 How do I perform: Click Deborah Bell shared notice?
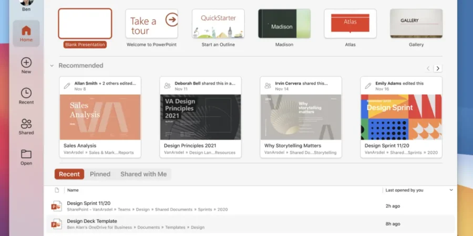pos(205,83)
